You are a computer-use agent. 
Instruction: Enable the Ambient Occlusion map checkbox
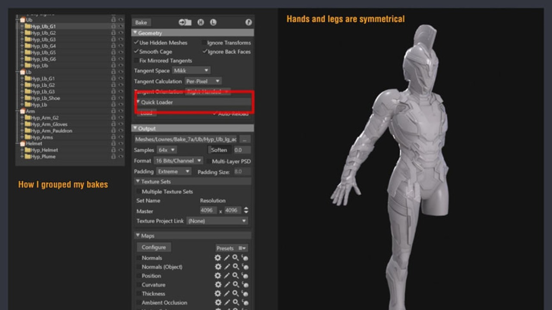tap(138, 303)
